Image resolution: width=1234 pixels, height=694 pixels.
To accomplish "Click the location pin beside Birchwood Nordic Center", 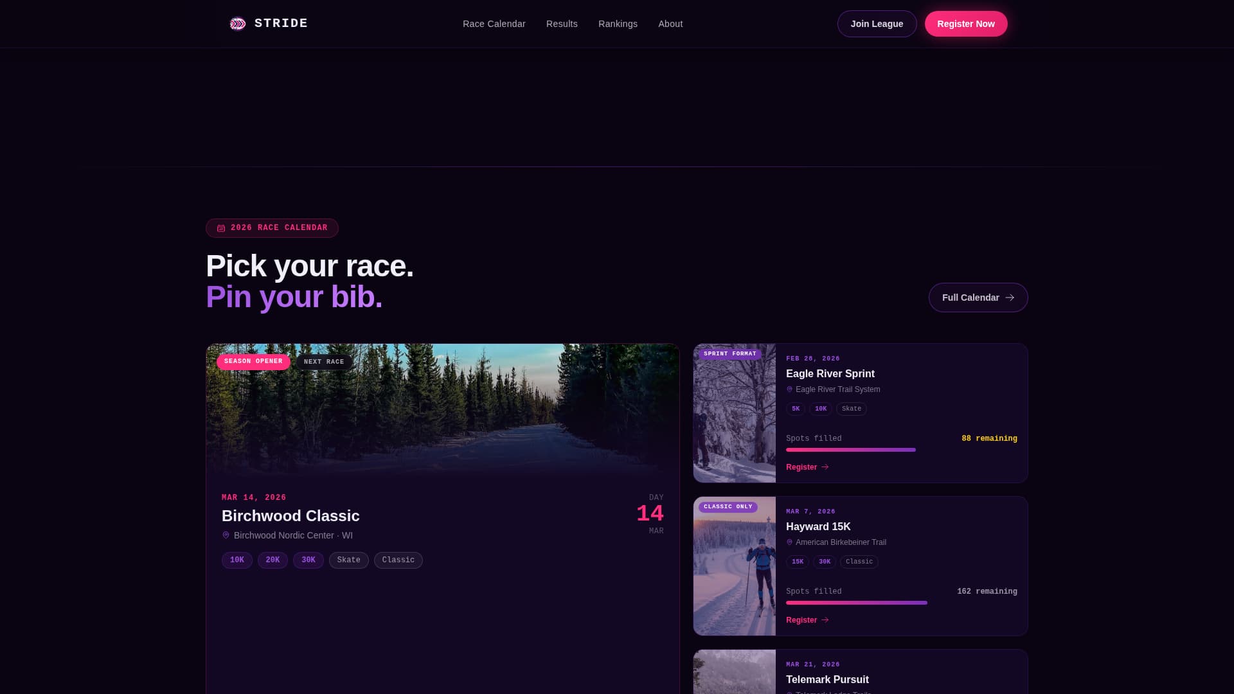I will (x=226, y=535).
